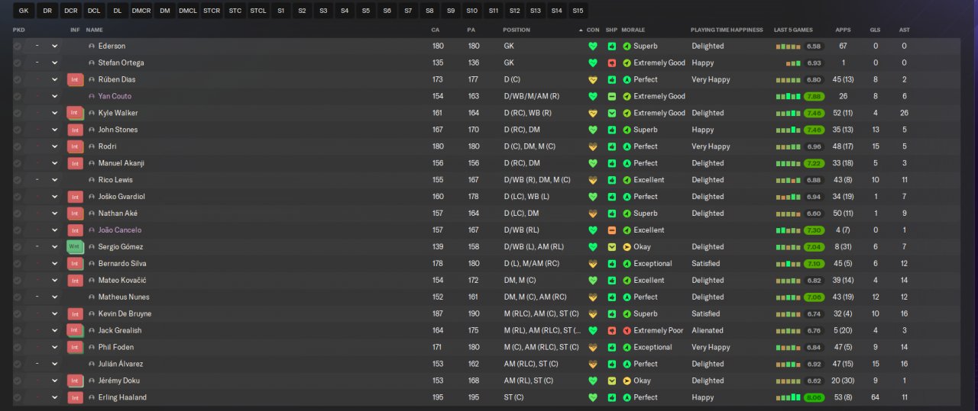Click Joško Gvardiol's Int status badge

pyautogui.click(x=75, y=197)
